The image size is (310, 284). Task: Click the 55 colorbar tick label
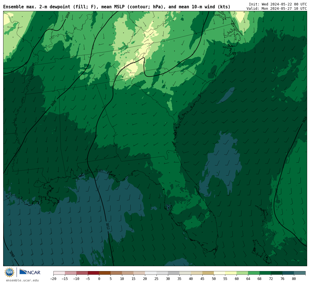[x=225, y=279]
